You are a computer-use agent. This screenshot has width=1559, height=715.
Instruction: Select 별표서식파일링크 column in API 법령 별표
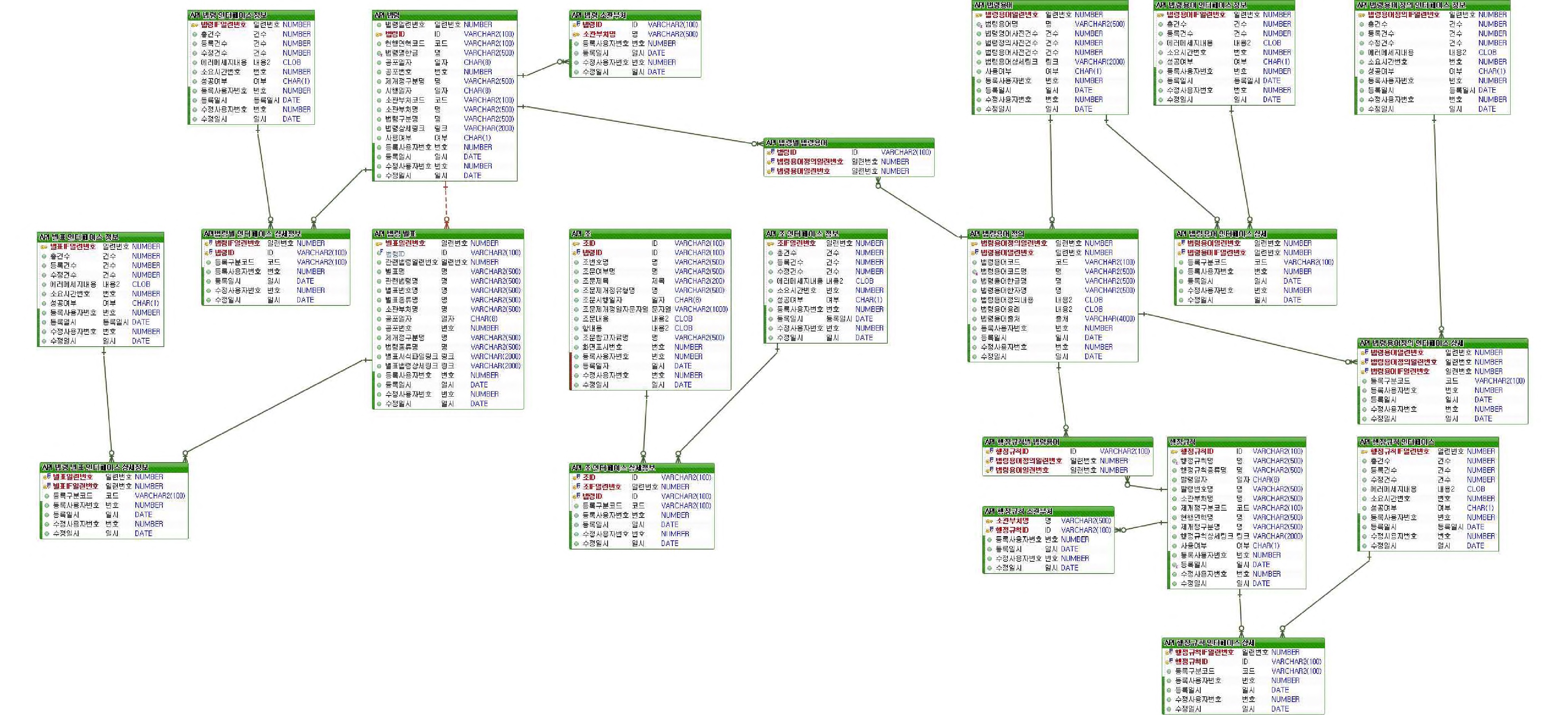click(449, 357)
